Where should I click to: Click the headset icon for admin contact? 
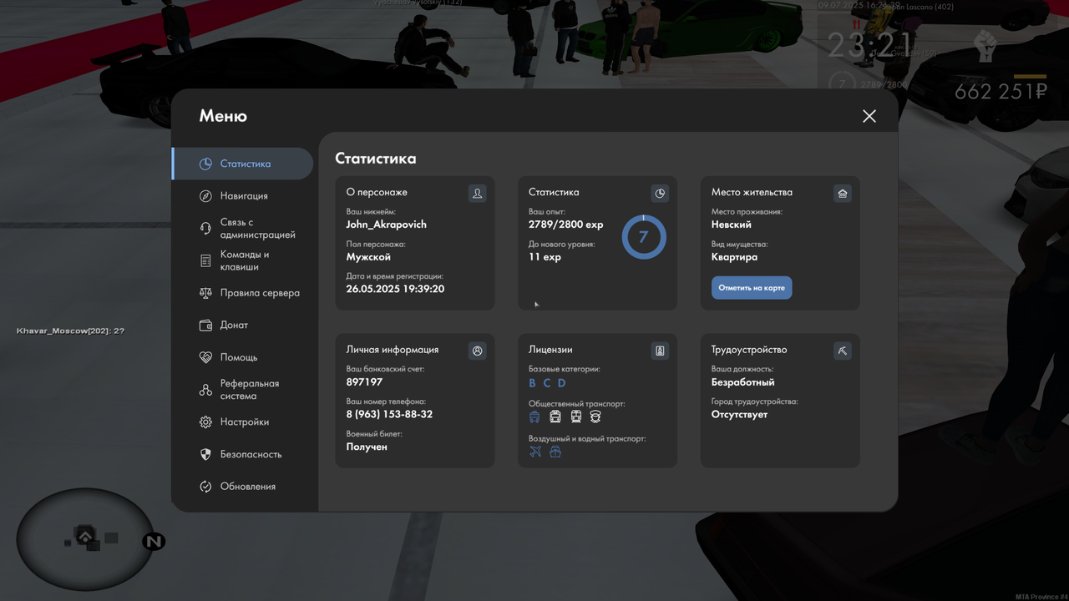[x=205, y=229]
